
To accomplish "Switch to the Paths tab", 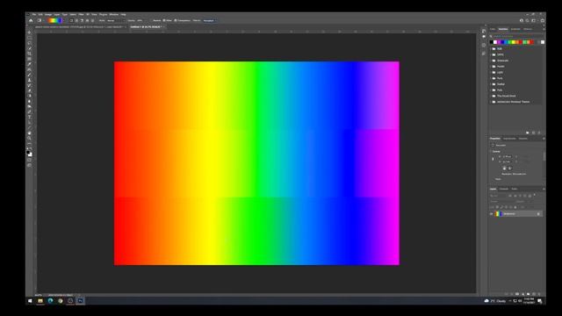I will [515, 189].
